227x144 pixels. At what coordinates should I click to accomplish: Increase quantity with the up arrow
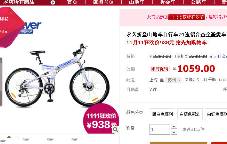174,126
